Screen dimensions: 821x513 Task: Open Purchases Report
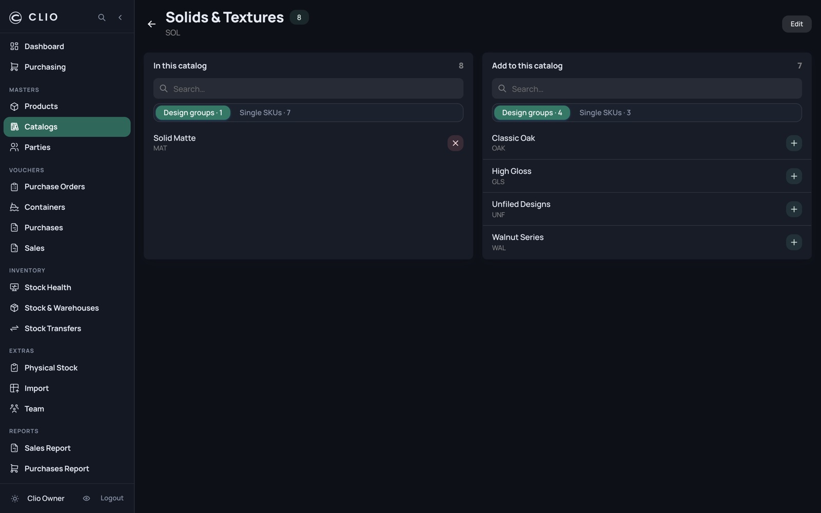[67, 469]
